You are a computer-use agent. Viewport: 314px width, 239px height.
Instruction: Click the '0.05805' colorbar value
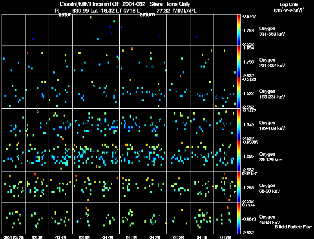point(251,142)
